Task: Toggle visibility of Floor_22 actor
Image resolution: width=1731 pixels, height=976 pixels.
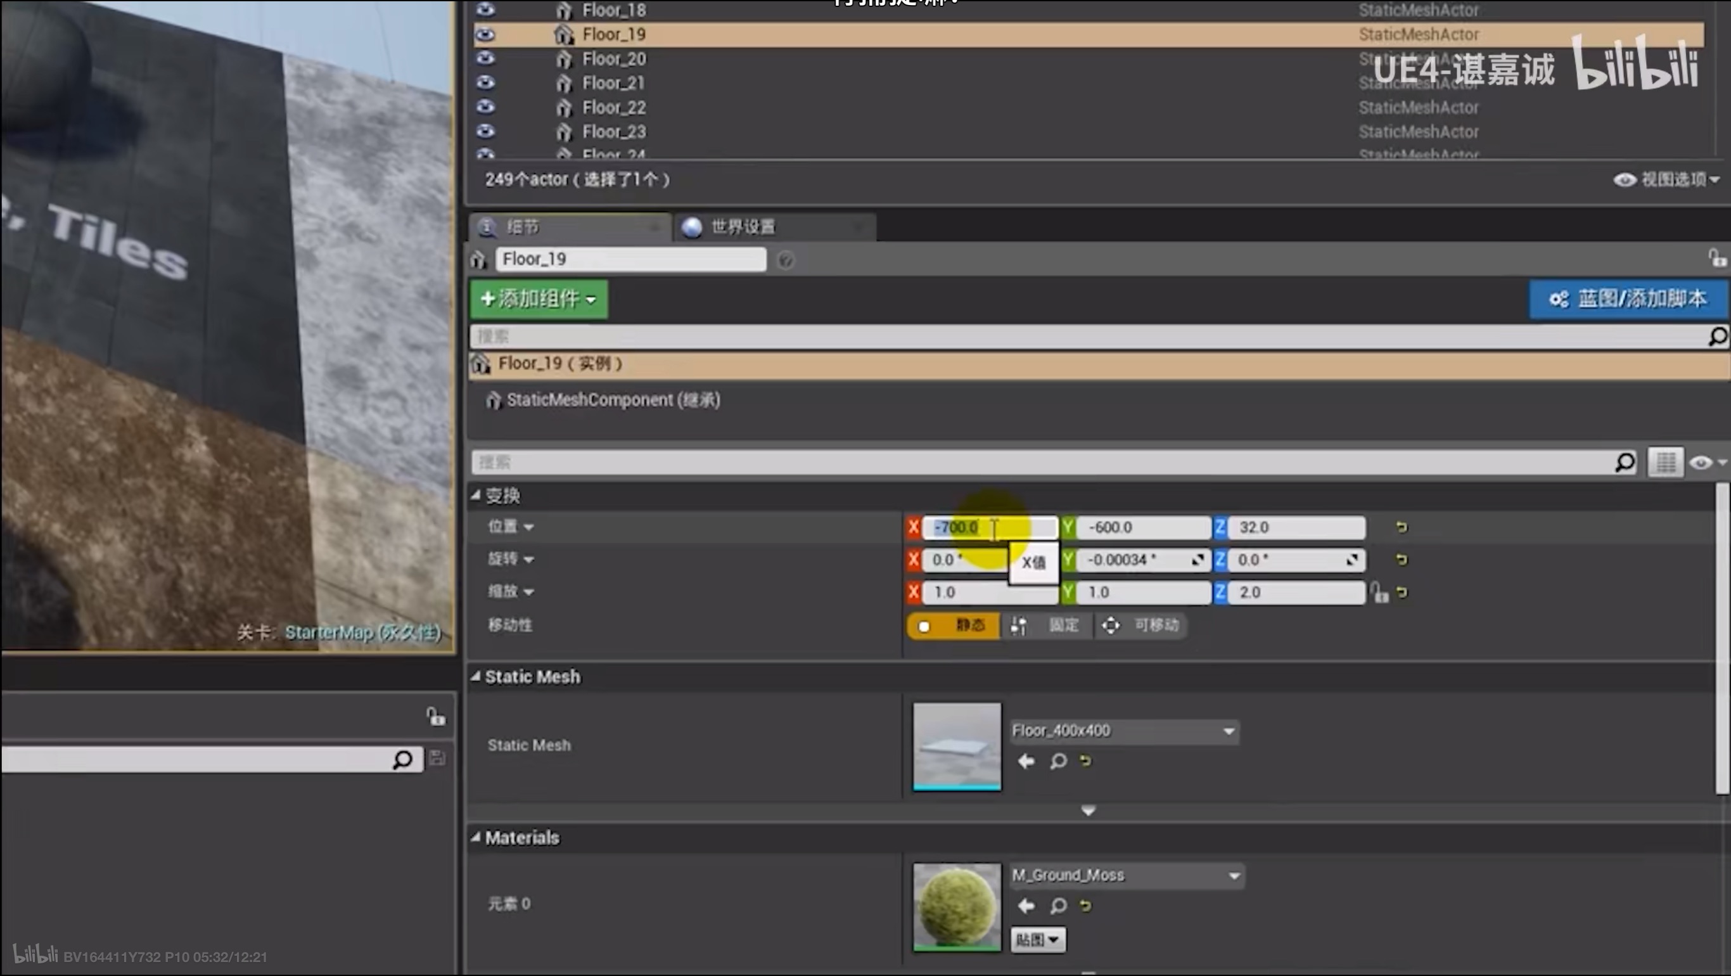Action: coord(485,107)
